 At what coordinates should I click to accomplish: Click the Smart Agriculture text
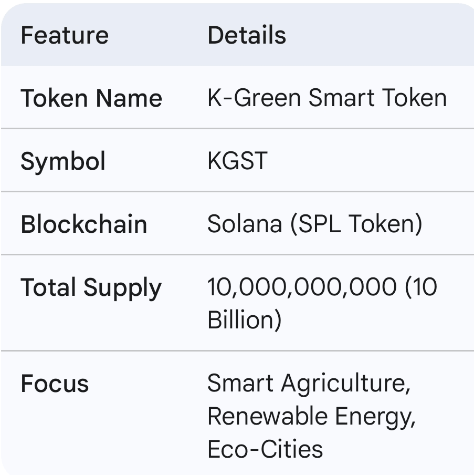[x=309, y=384]
